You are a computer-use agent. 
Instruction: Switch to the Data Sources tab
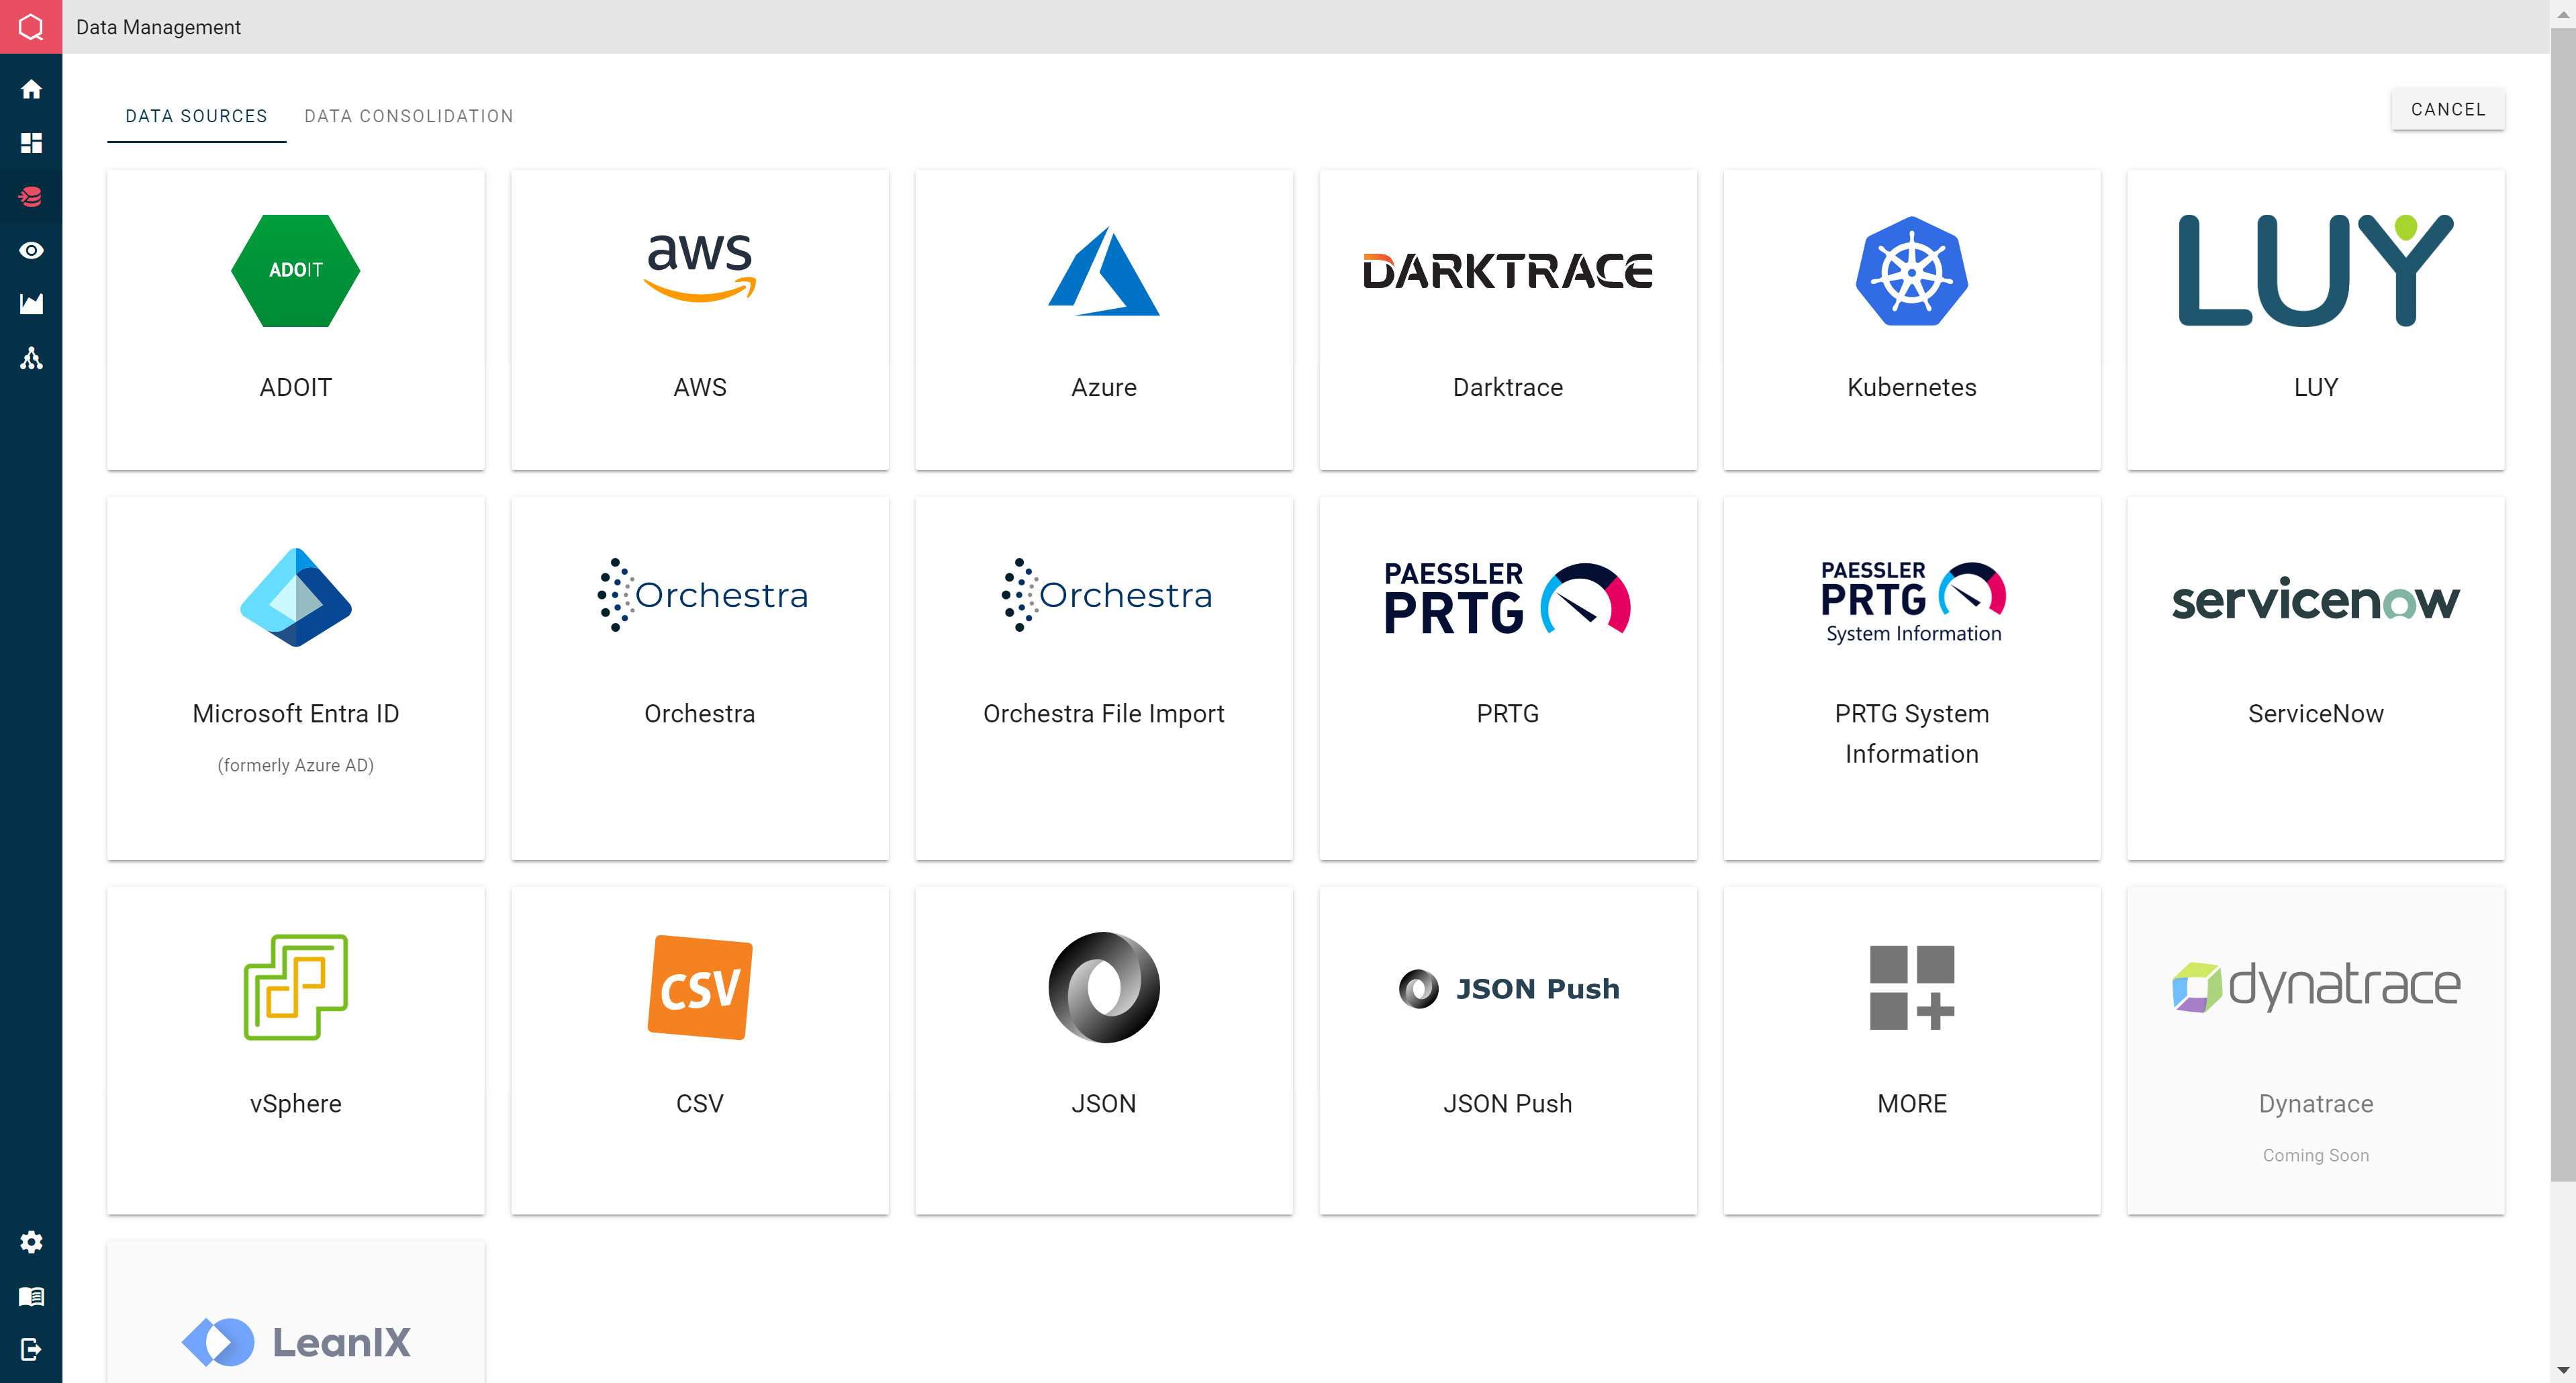(196, 116)
